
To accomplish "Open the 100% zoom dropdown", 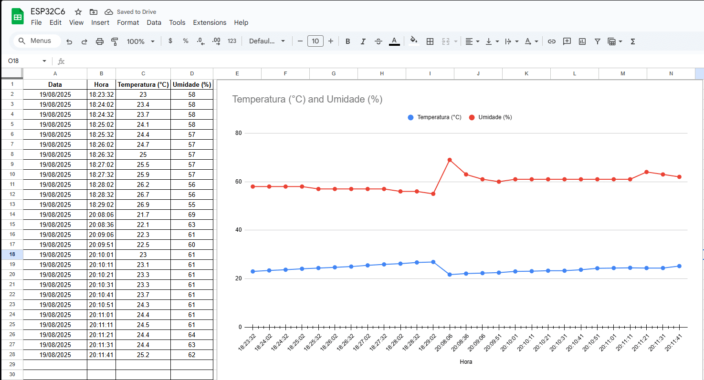I will coord(140,41).
